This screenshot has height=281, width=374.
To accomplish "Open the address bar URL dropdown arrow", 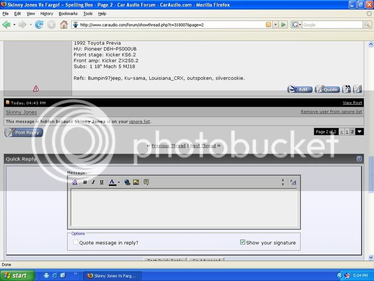I will point(275,25).
